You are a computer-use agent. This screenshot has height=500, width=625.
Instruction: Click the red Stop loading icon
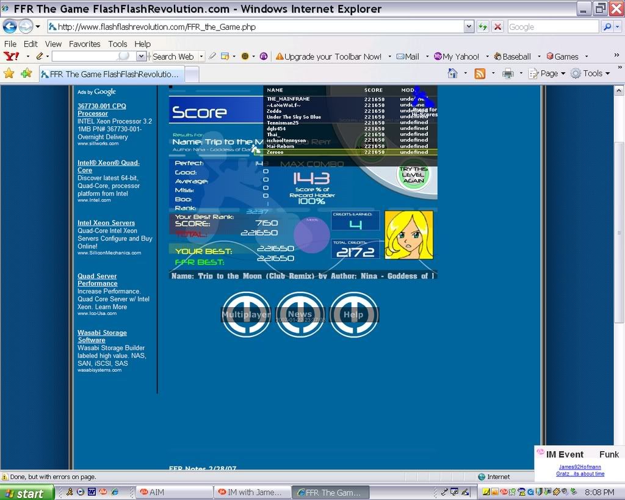click(x=497, y=27)
